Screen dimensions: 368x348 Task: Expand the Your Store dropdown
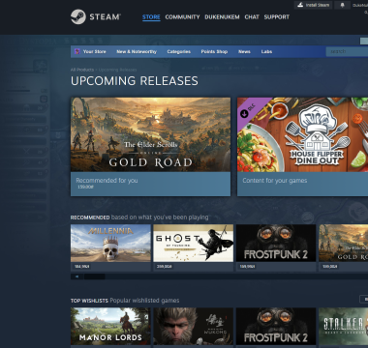94,51
